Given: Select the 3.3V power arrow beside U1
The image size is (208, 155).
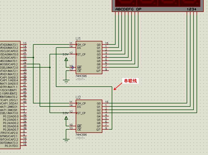Looking at the screenshot, I should point(66,59).
